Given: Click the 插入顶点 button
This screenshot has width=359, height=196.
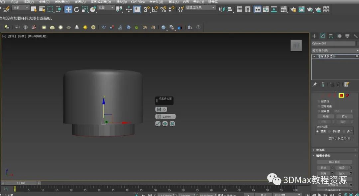Looking at the screenshot, I should point(334,162).
